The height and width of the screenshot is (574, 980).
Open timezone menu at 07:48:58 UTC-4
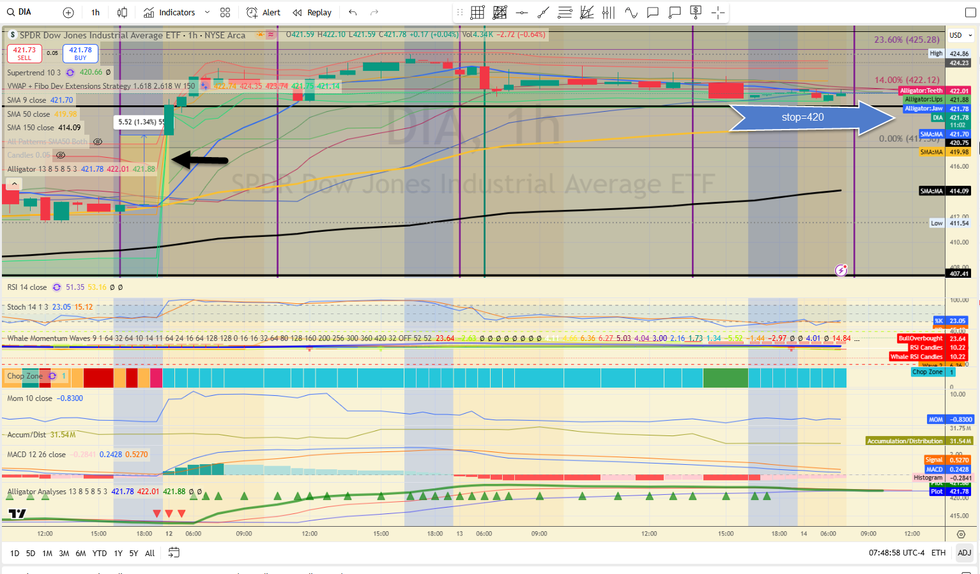point(896,553)
